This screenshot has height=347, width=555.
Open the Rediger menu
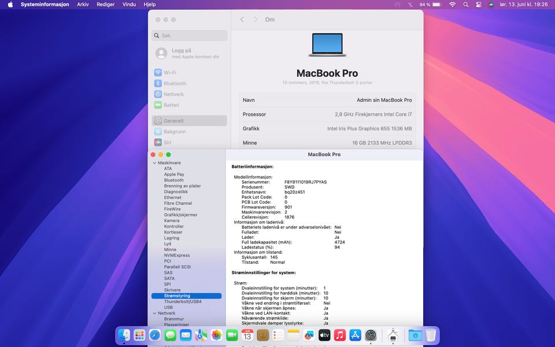coord(105,5)
